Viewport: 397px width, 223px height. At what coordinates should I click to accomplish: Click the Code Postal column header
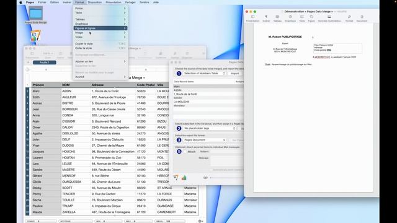click(146, 85)
